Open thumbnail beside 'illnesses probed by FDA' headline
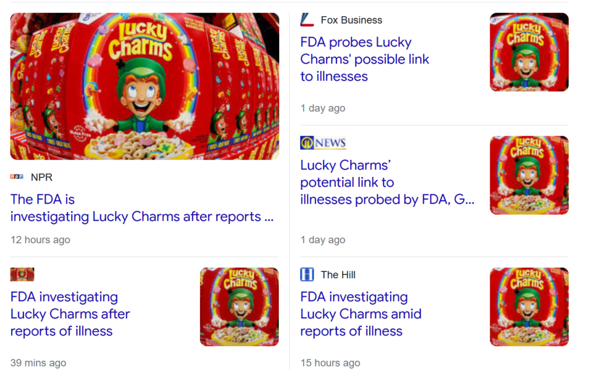This screenshot has height=380, width=597. [x=529, y=175]
